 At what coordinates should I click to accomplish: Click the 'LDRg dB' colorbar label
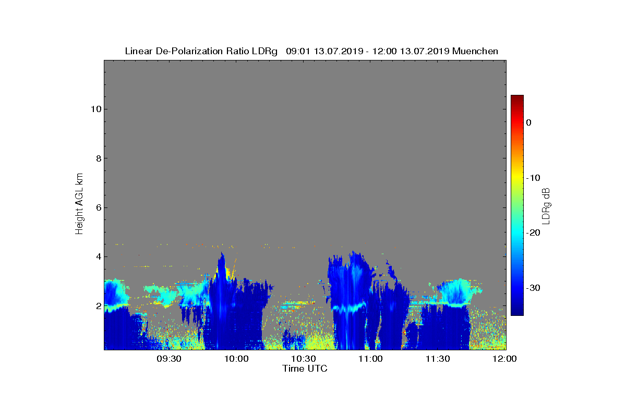point(546,205)
